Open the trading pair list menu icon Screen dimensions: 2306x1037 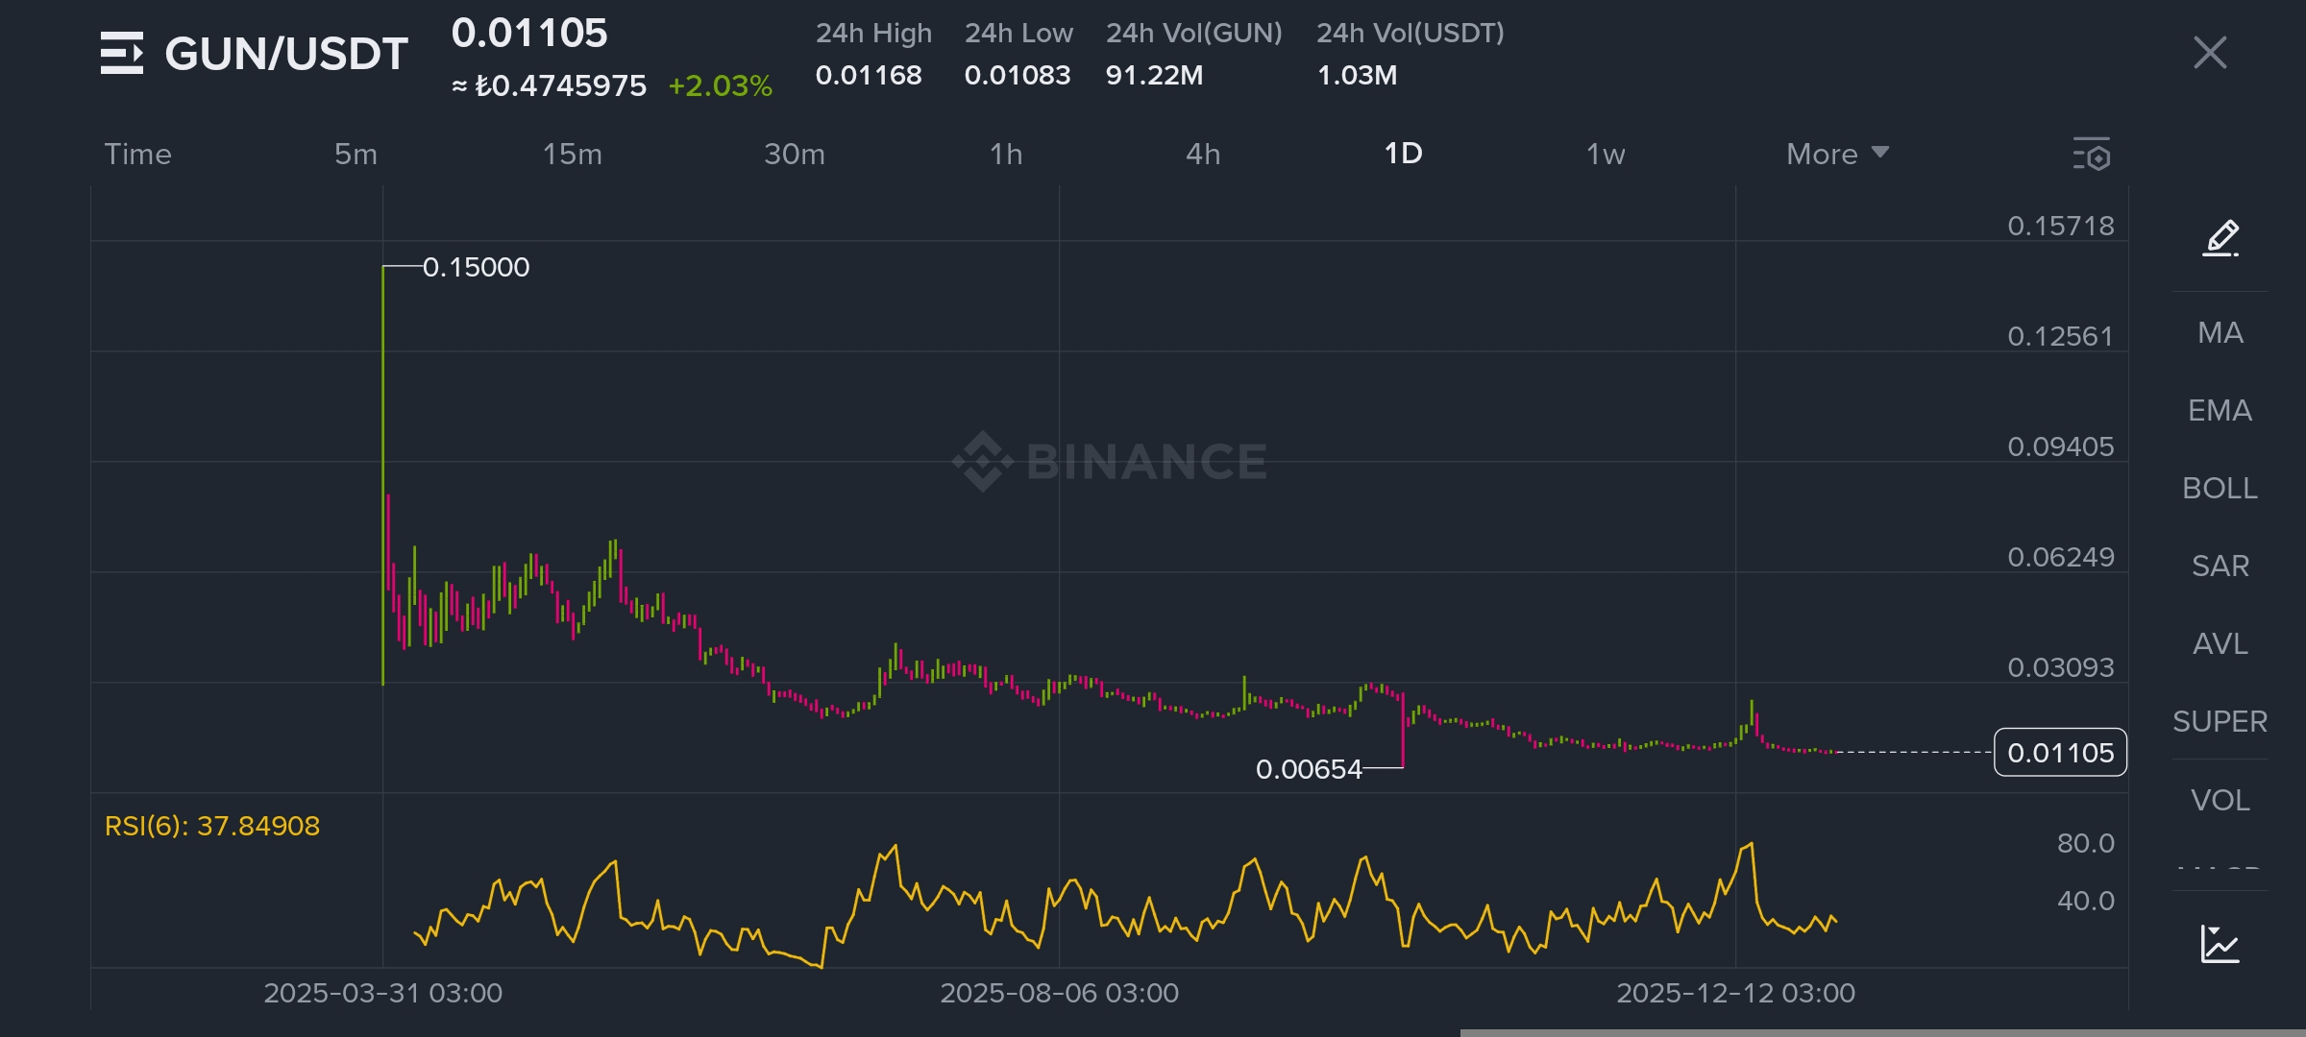(x=122, y=53)
